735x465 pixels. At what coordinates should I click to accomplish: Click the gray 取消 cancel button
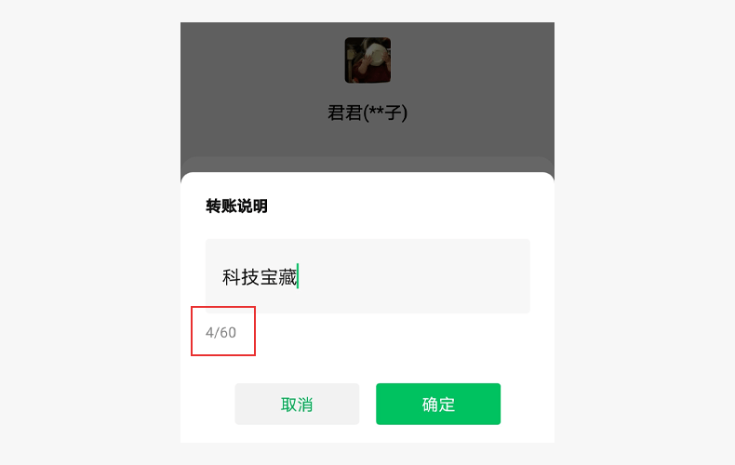[297, 404]
